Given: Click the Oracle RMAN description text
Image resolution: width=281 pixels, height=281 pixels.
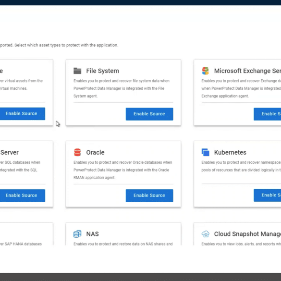Looking at the screenshot, I should pyautogui.click(x=123, y=170).
